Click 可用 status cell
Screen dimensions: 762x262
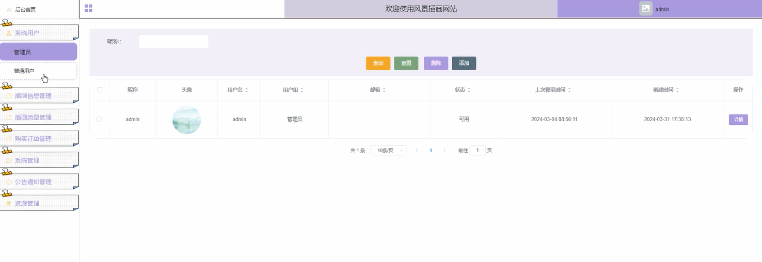pyautogui.click(x=464, y=119)
